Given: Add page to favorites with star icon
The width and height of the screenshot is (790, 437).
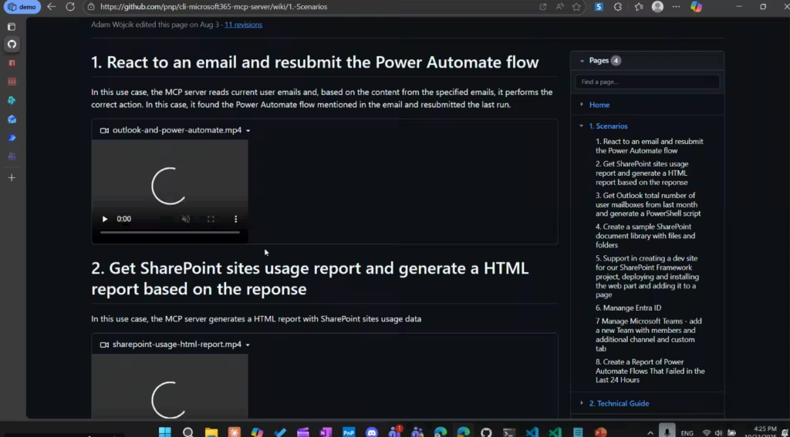Looking at the screenshot, I should click(x=576, y=7).
